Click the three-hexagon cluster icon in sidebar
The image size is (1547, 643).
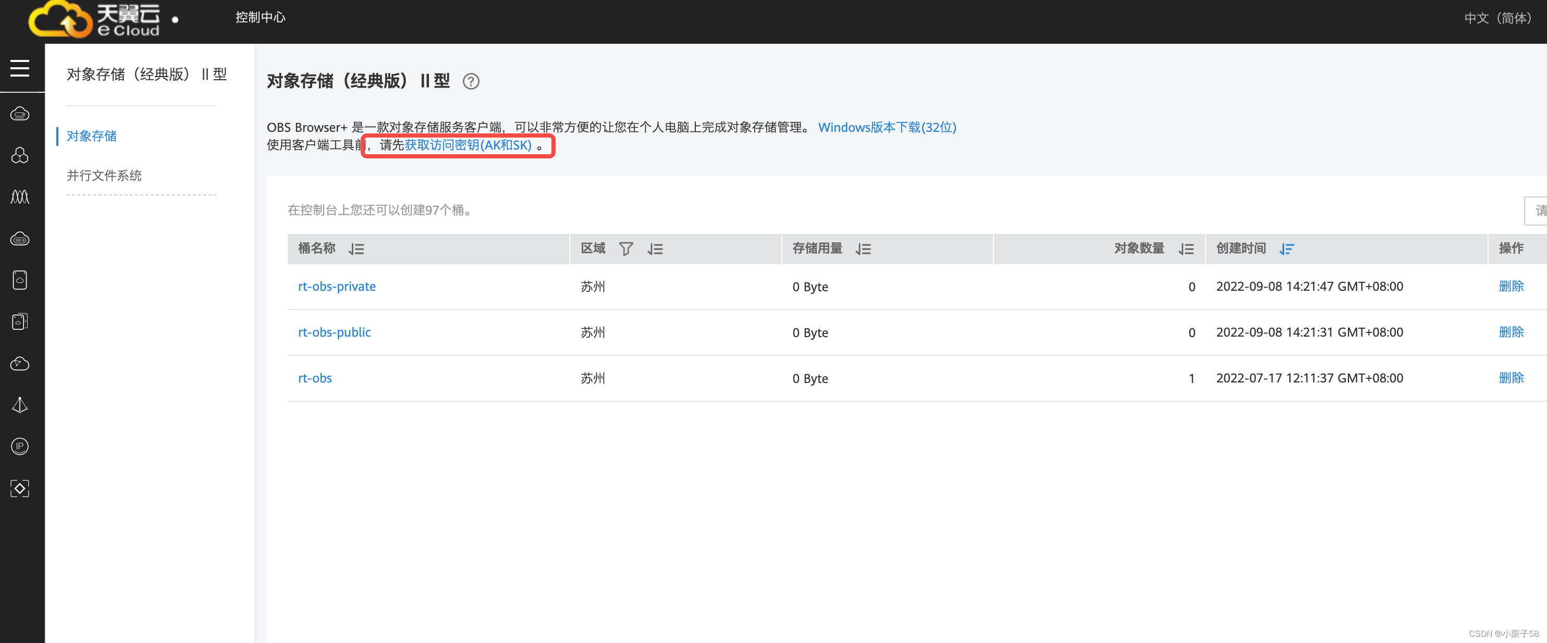coord(20,155)
